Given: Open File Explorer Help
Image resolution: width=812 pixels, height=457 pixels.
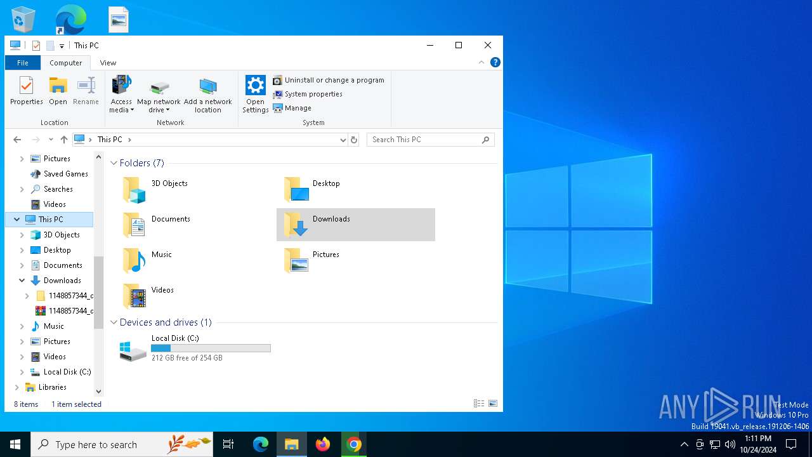Looking at the screenshot, I should (x=495, y=62).
